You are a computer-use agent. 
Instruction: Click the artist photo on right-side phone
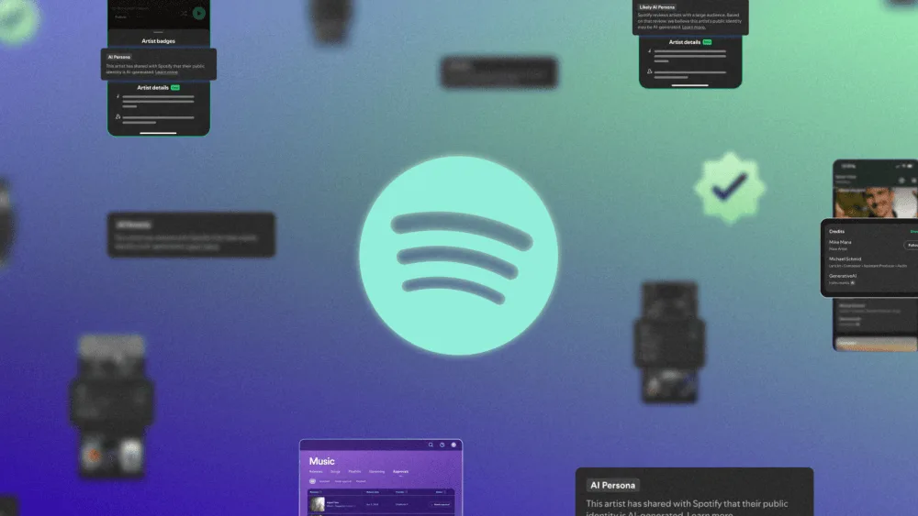point(876,202)
